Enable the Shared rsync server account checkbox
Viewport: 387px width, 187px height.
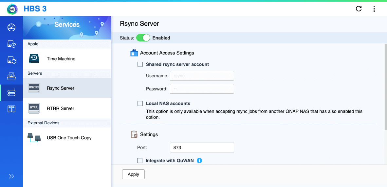coord(140,64)
